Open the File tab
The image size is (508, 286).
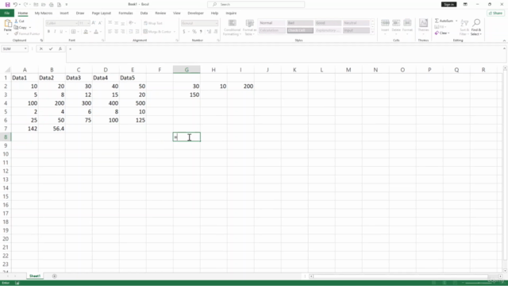(x=7, y=13)
